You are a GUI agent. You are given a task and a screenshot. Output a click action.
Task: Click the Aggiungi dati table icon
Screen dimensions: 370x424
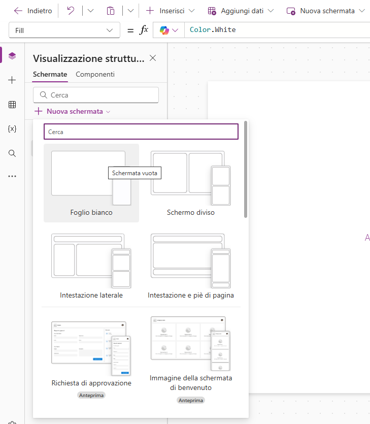[x=212, y=11]
